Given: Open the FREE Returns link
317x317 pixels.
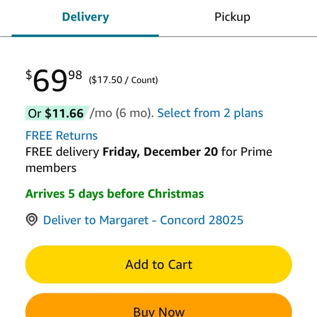Looking at the screenshot, I should point(61,135).
